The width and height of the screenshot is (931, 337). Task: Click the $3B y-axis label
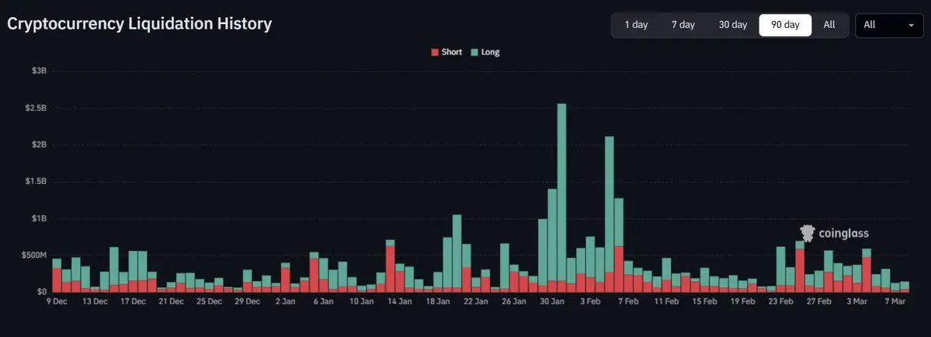click(40, 71)
